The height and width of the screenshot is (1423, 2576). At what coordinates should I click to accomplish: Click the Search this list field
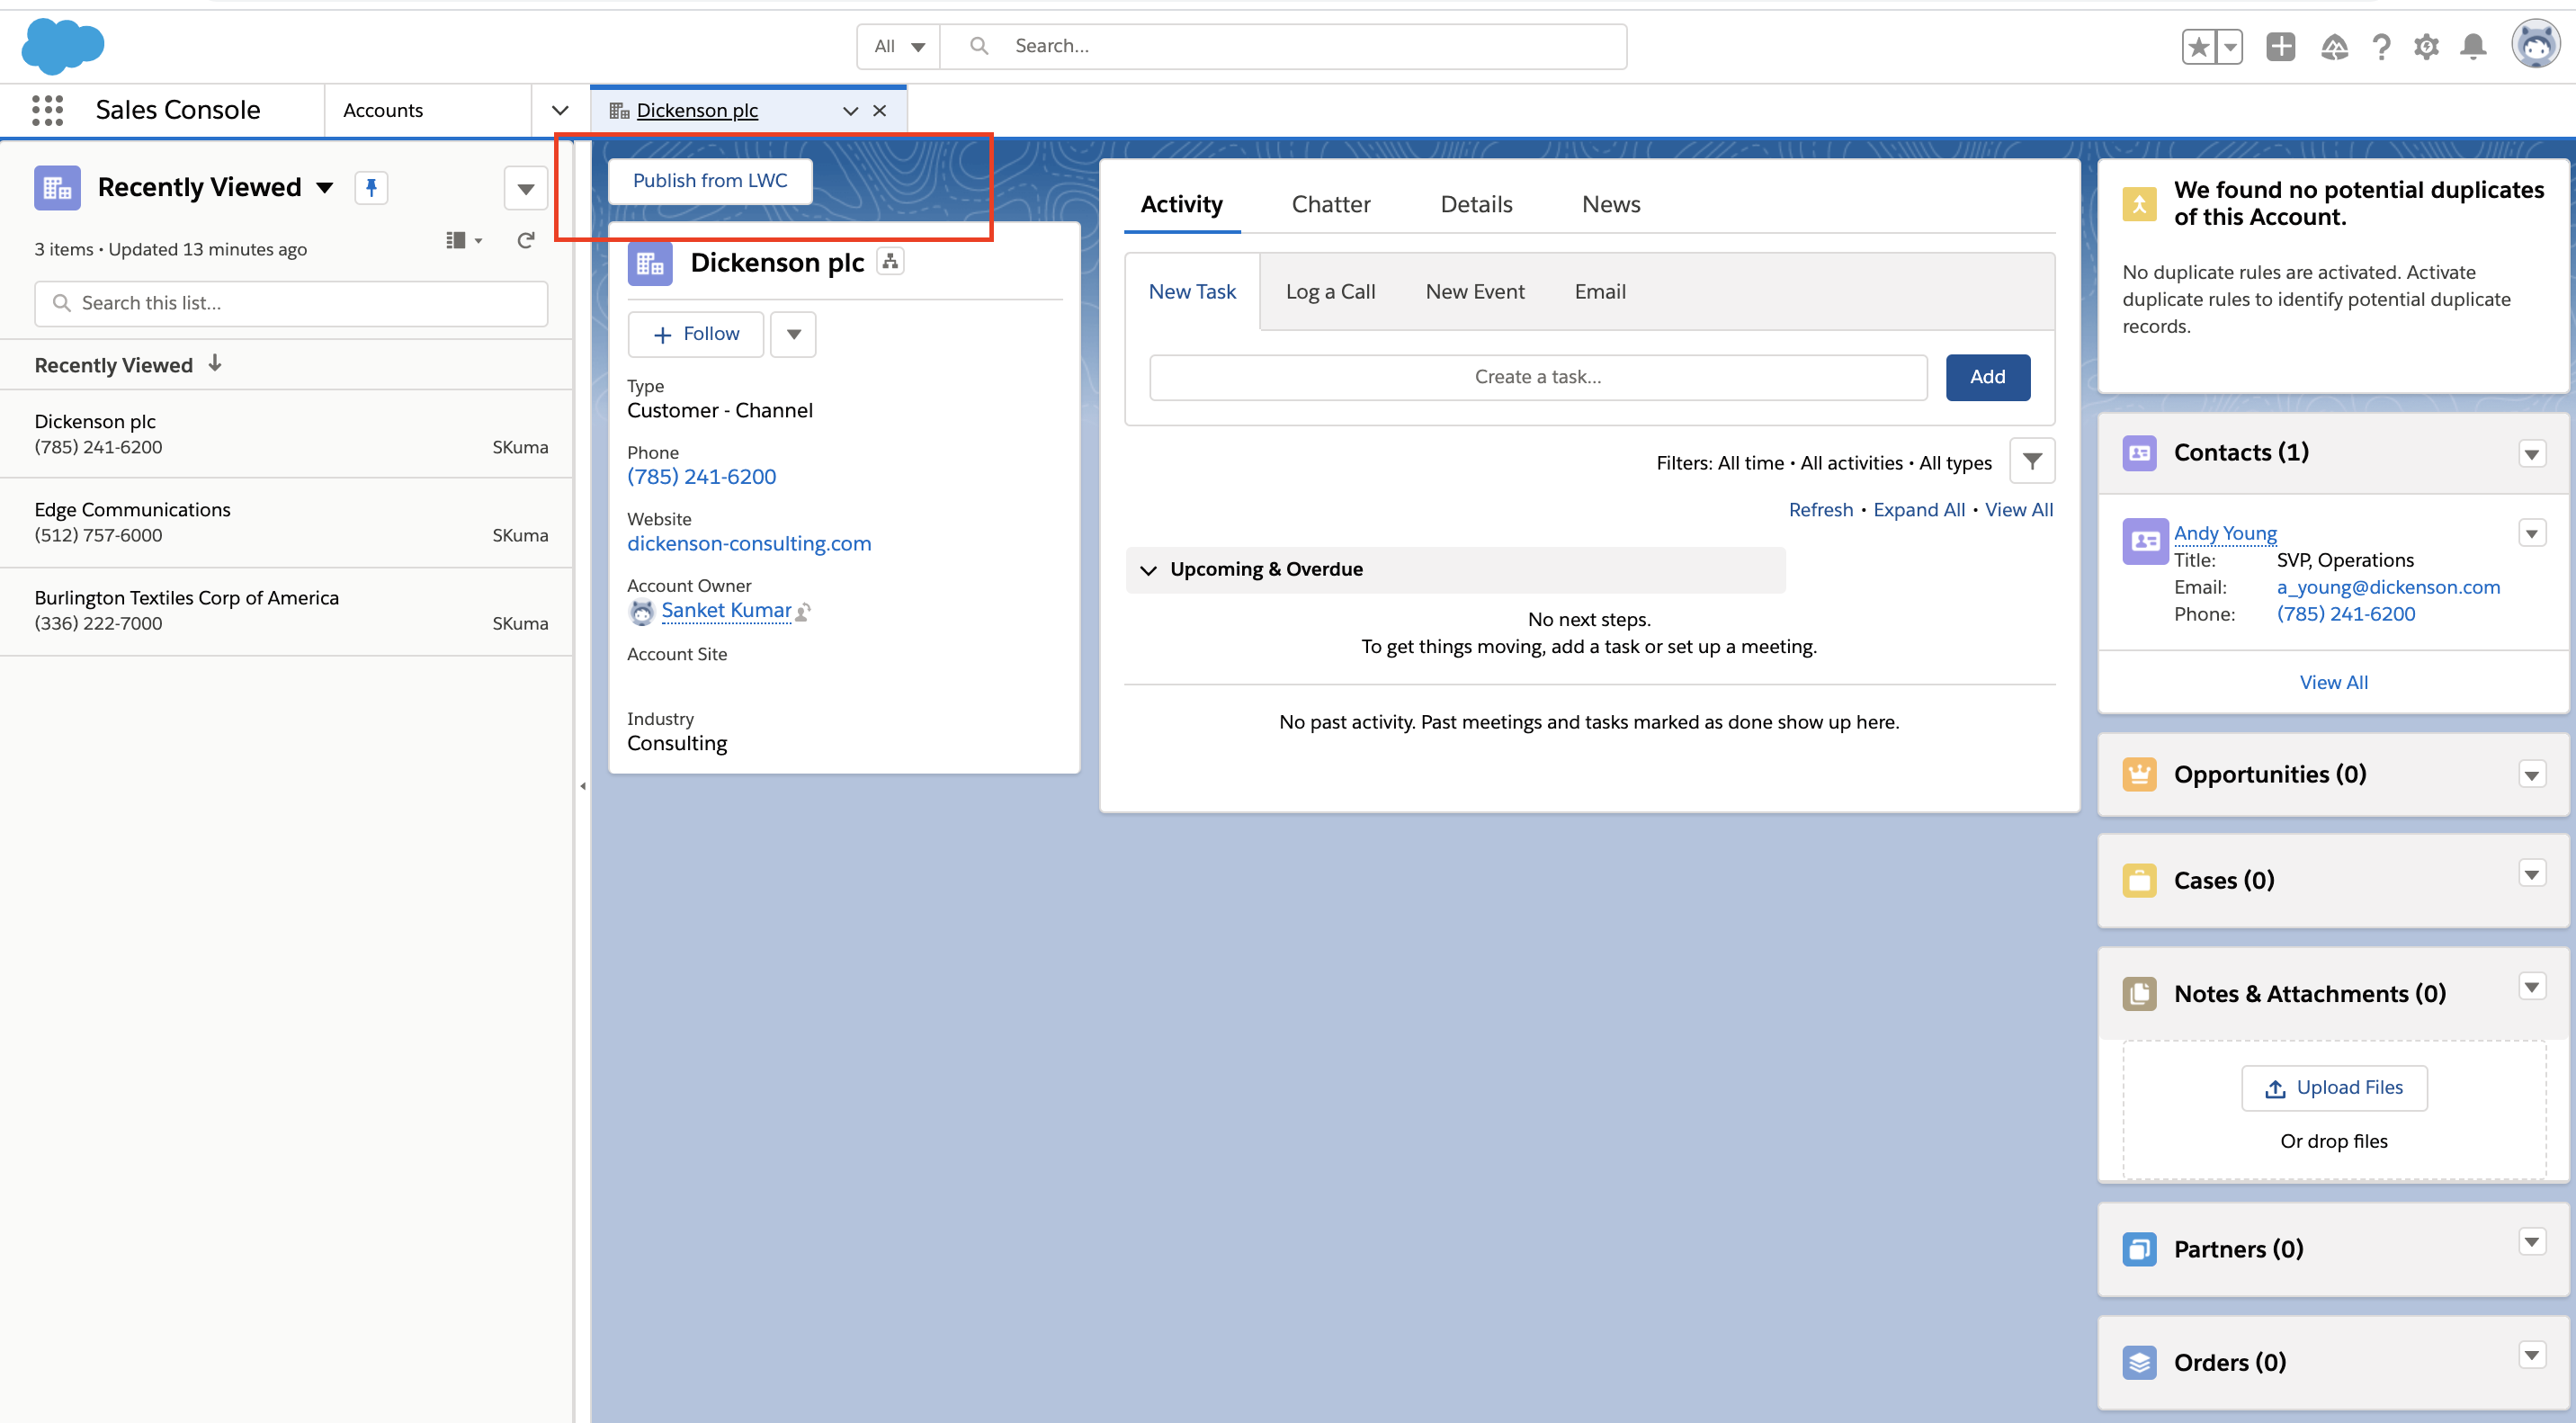tap(291, 303)
